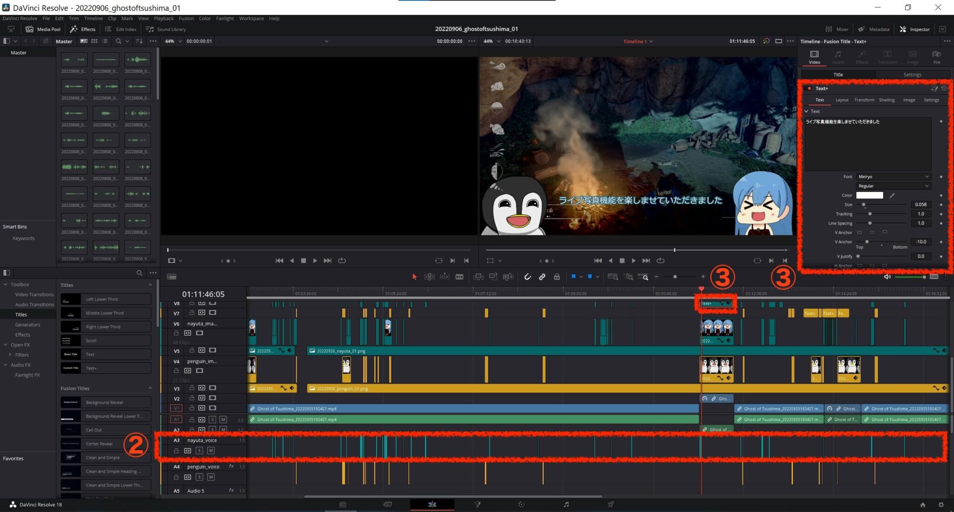
Task: Switch to the Fusion page
Action: pyautogui.click(x=477, y=504)
